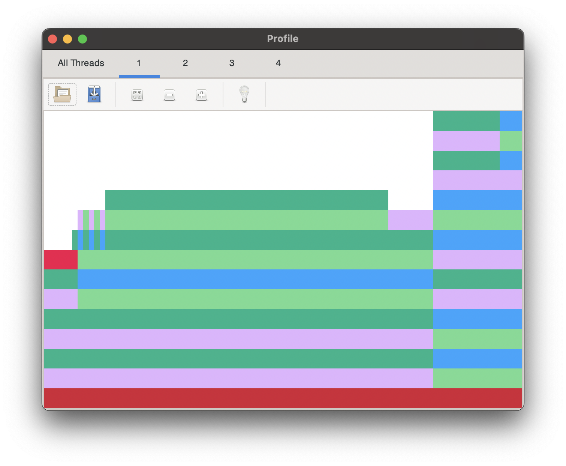Click the small light green block in right stack's second row
The width and height of the screenshot is (566, 466).
[511, 141]
